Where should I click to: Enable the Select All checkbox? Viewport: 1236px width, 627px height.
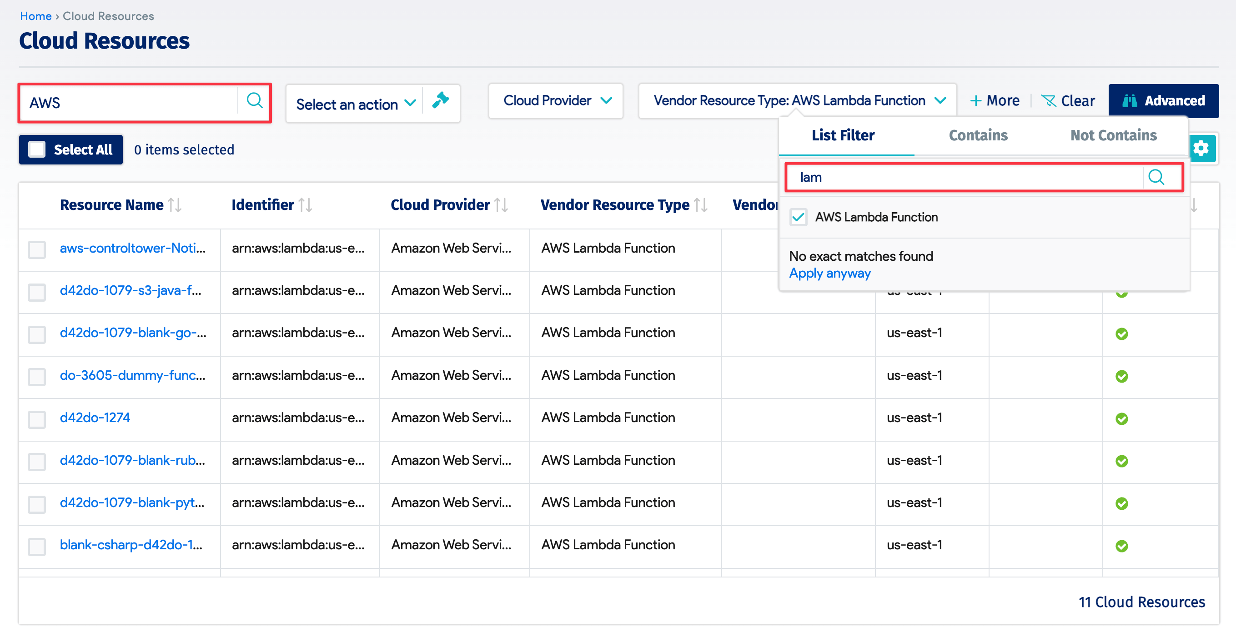(36, 149)
